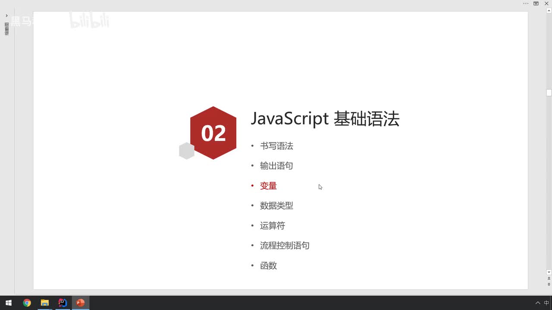
Task: Click the bullet text '数据类型'
Action: 276,206
